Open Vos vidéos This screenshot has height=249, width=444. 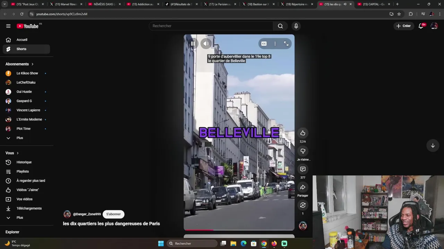[26, 199]
